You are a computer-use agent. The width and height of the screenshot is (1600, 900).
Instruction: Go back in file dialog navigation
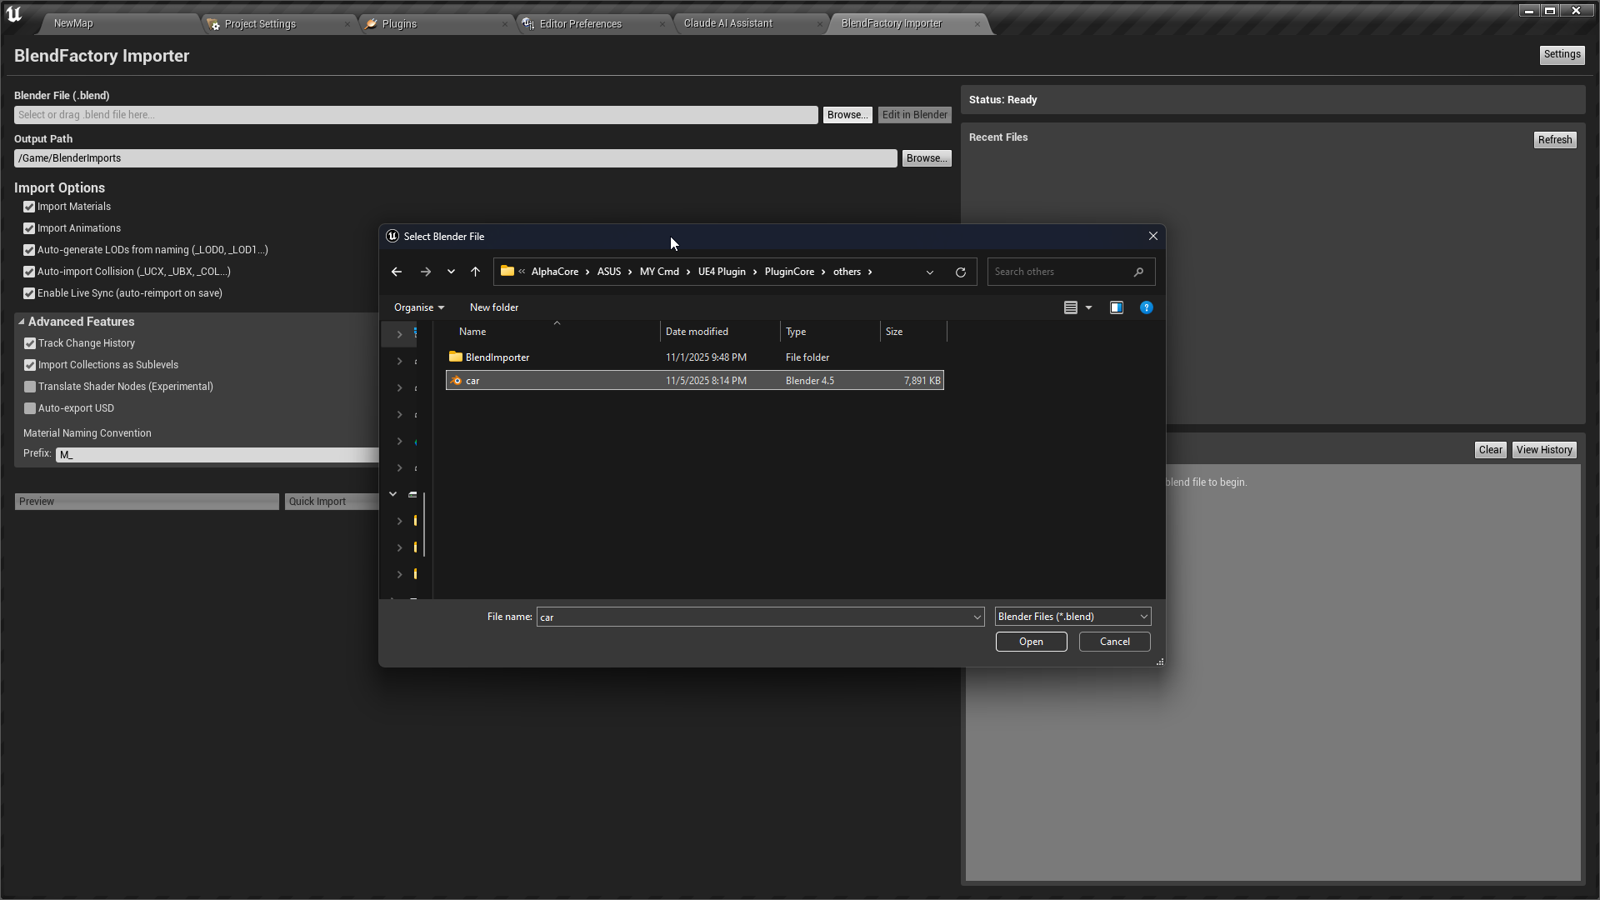(397, 272)
